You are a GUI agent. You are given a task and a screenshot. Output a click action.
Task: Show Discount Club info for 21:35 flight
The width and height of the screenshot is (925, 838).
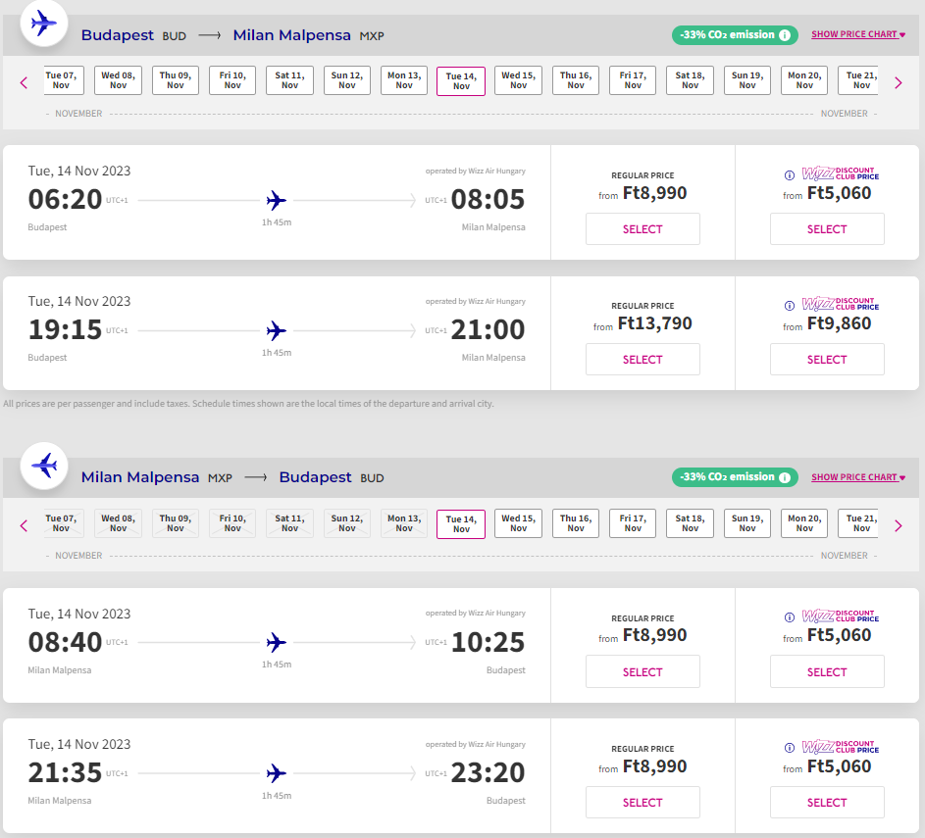click(x=790, y=748)
